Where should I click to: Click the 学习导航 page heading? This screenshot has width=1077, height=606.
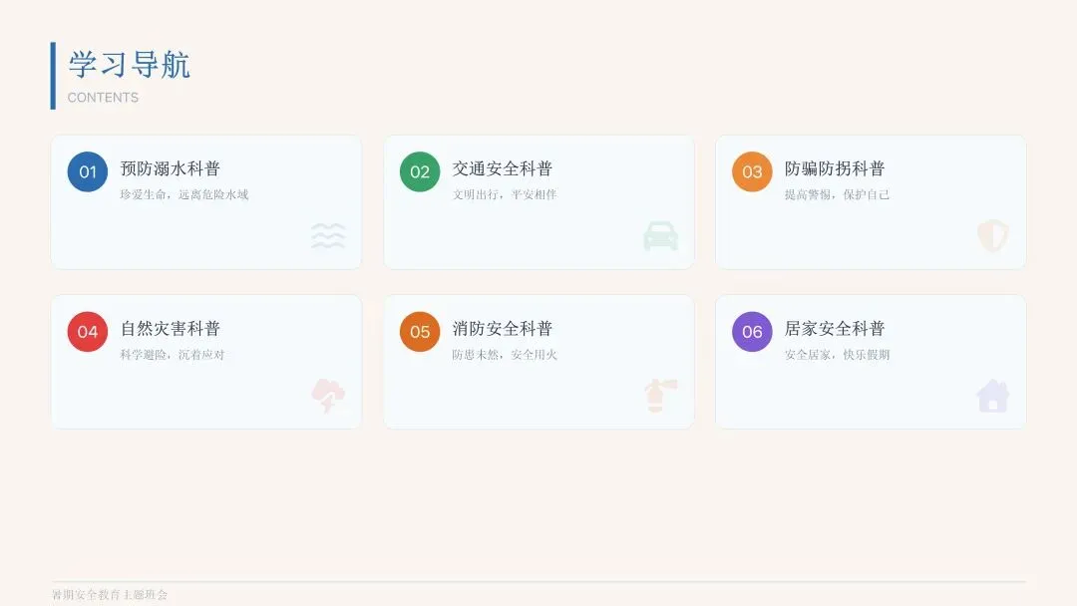129,65
